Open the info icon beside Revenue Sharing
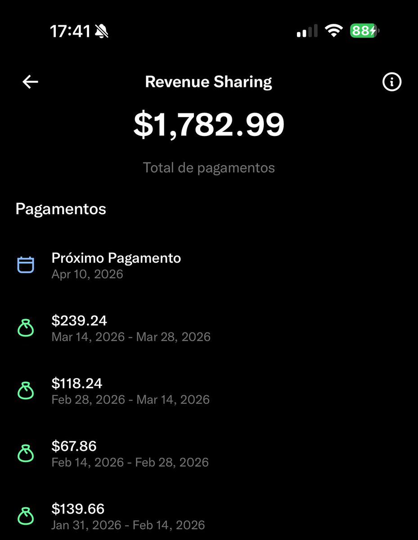 [391, 82]
